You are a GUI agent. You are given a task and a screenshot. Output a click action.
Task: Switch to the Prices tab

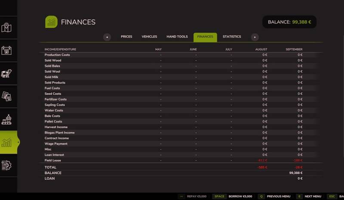click(x=126, y=37)
